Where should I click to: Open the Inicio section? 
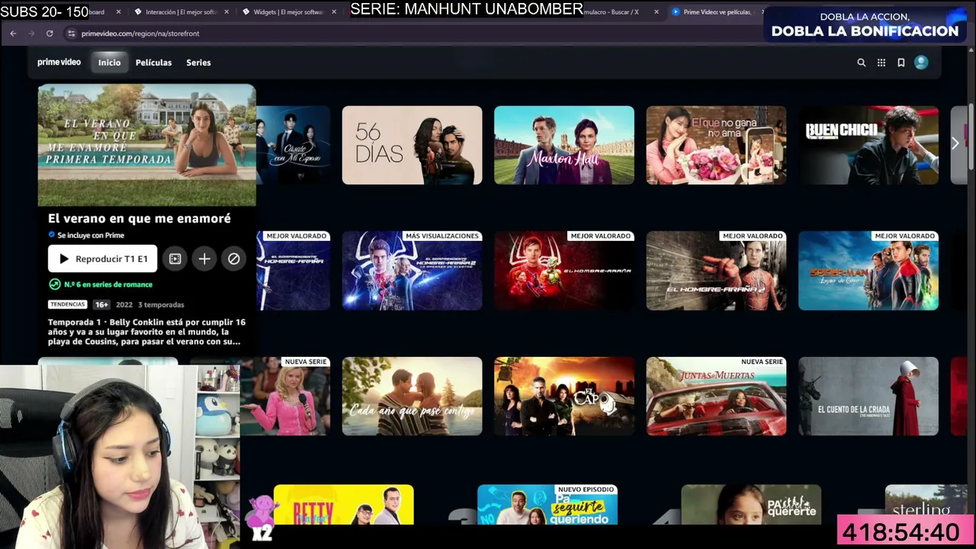109,63
